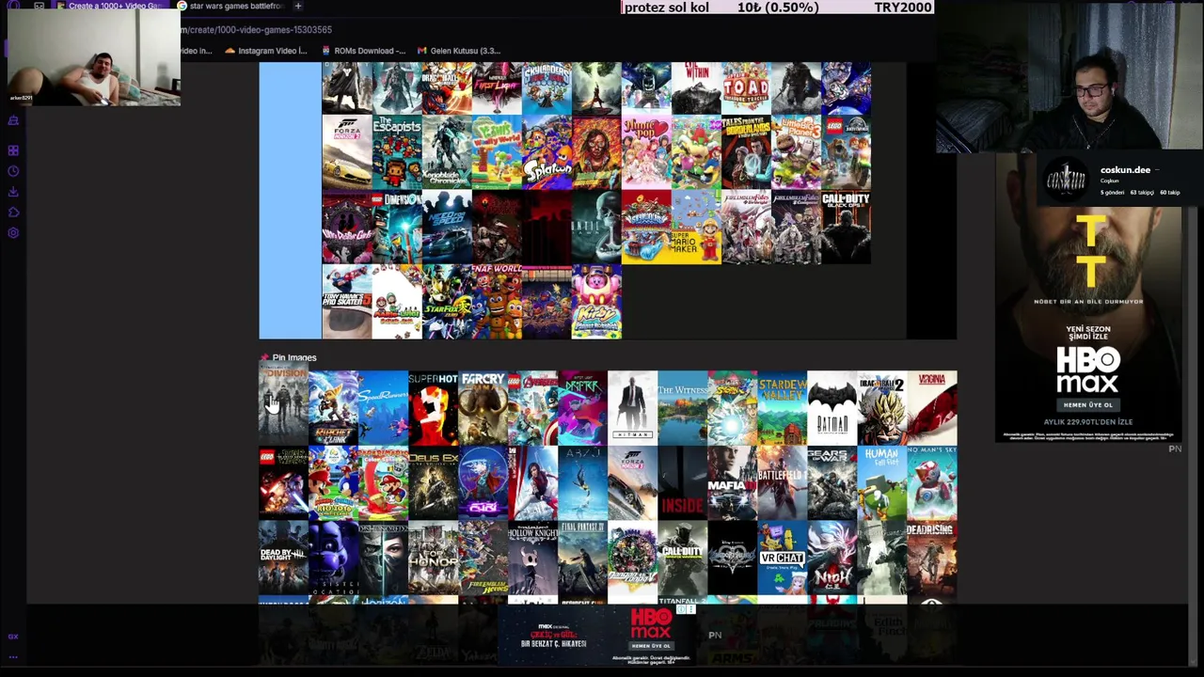Select Final Fantasy XV cover in pool

(582, 559)
